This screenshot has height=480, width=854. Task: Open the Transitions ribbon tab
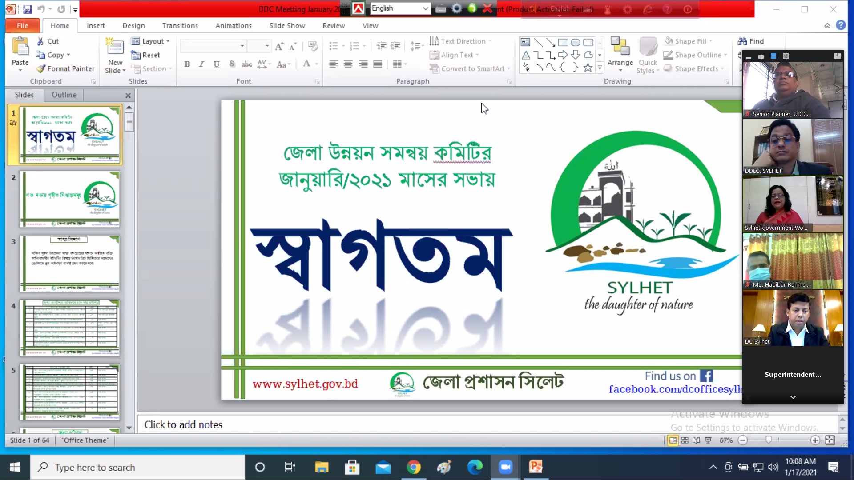click(x=180, y=26)
